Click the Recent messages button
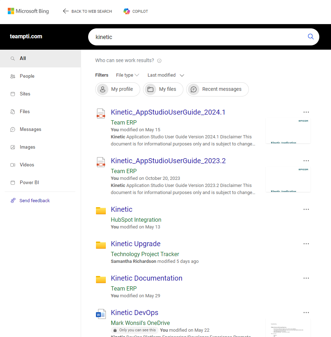 tap(217, 89)
